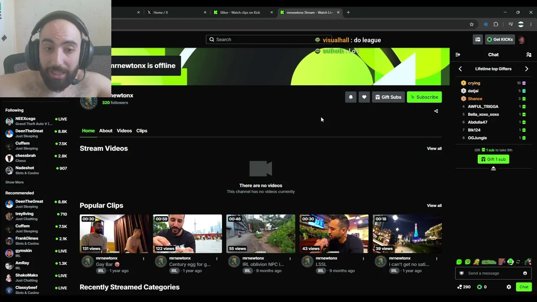The image size is (537, 302).
Task: Open Chrome profile avatar
Action: click(x=521, y=24)
